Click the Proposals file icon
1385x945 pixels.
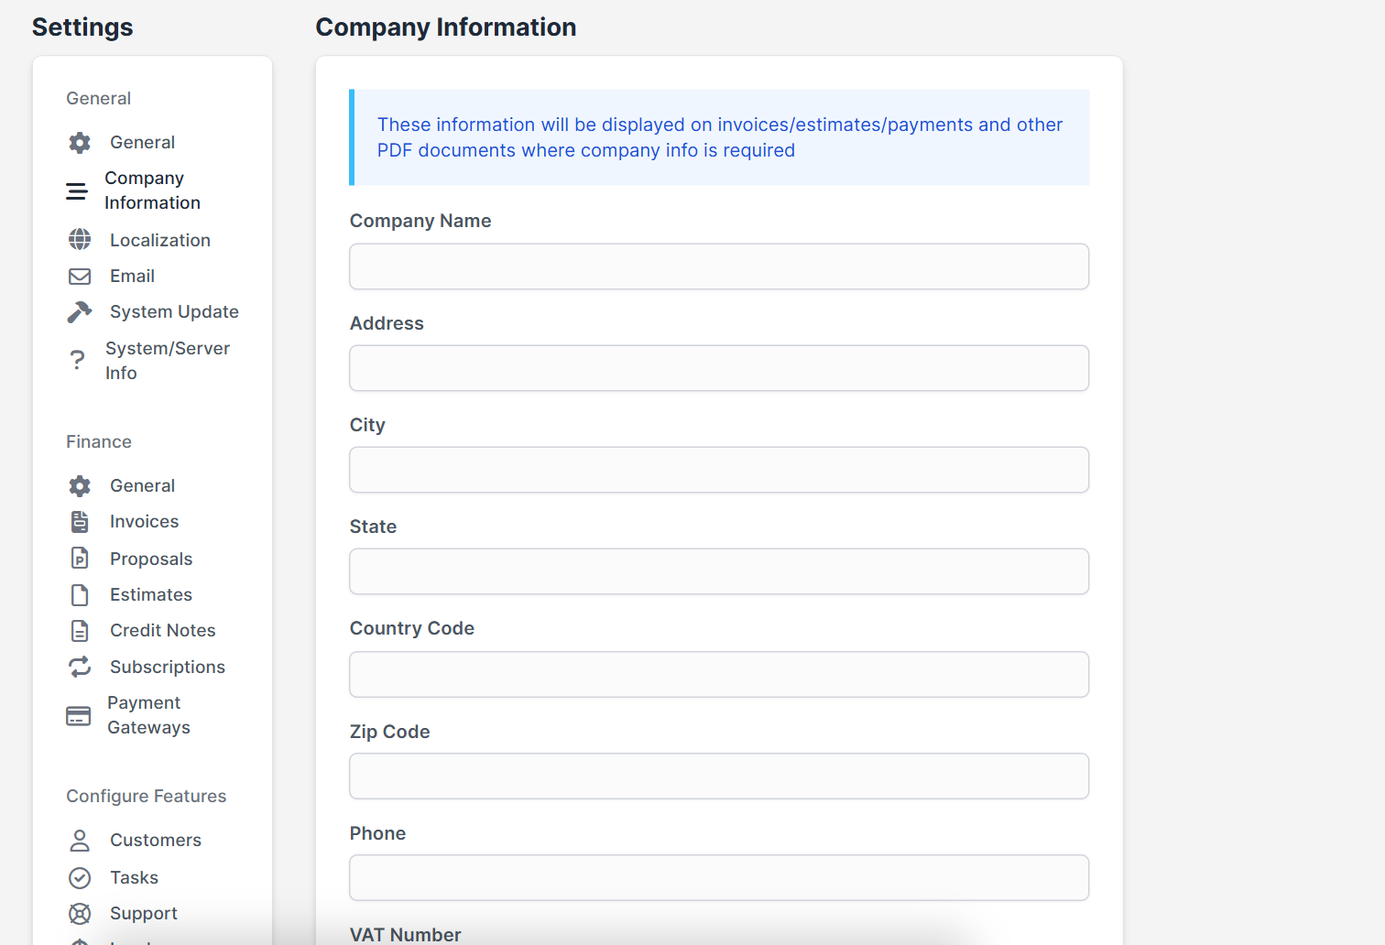tap(80, 559)
